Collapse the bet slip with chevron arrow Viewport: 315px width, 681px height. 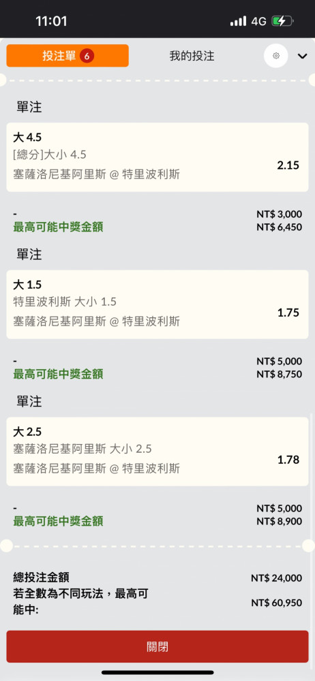coord(302,56)
